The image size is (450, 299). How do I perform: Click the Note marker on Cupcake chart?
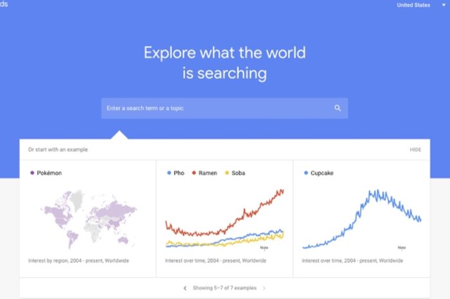[402, 248]
